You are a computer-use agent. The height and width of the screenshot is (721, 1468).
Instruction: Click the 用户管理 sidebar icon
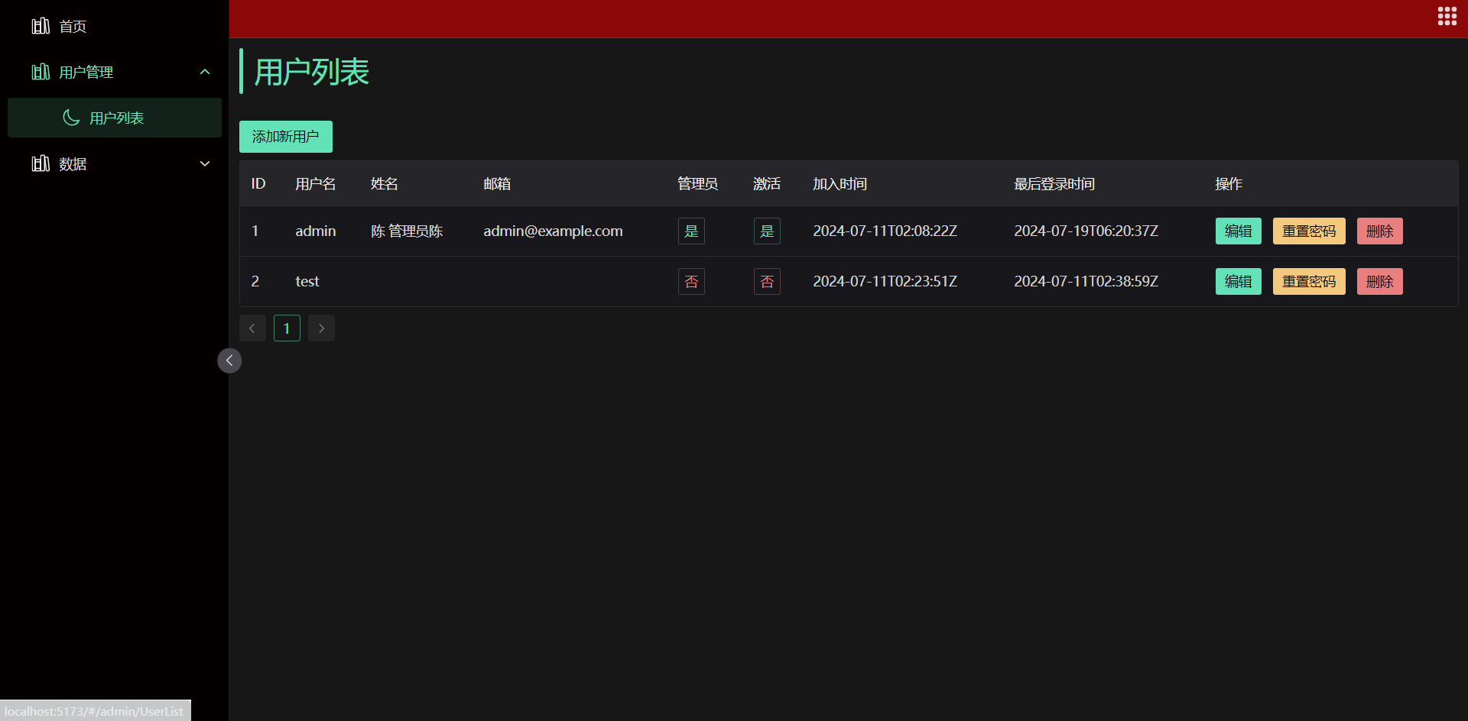pyautogui.click(x=41, y=72)
